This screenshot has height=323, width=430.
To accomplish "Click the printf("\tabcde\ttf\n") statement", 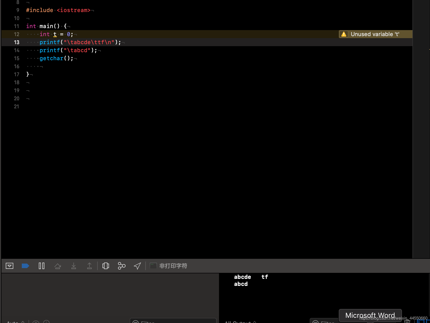I will point(80,42).
